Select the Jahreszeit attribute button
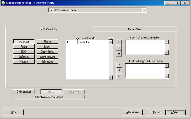Viewport: 191px width, 119px height. [x=47, y=61]
